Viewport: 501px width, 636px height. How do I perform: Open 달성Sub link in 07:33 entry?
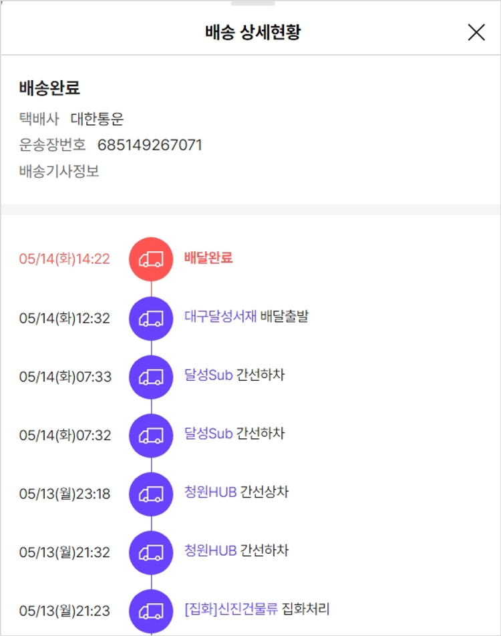208,375
